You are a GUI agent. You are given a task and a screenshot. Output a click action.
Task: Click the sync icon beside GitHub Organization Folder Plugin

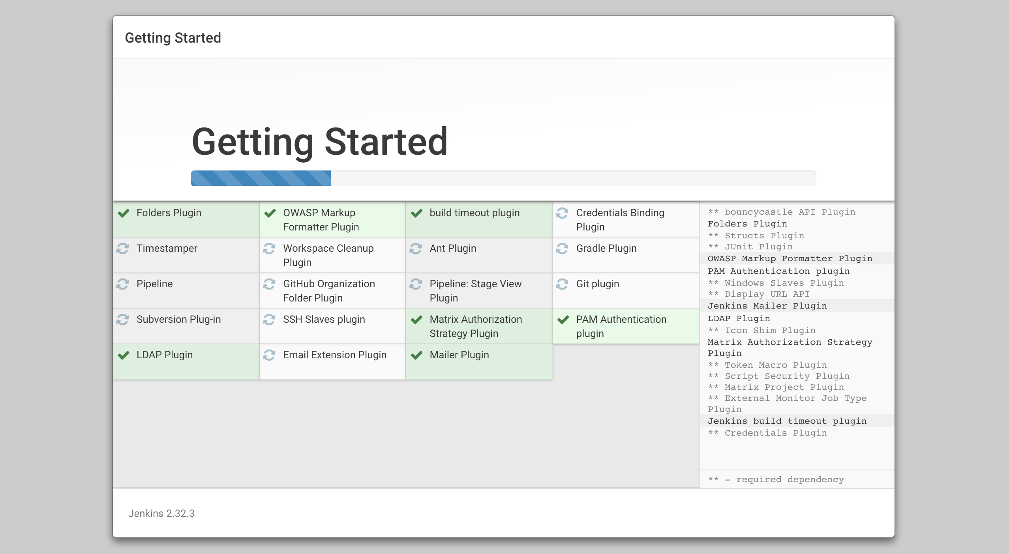(x=269, y=284)
